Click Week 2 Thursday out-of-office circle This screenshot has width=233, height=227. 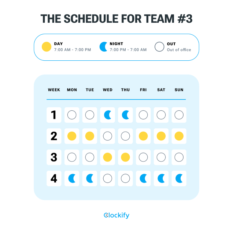pos(125,136)
